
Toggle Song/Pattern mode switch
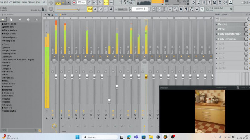58,3
